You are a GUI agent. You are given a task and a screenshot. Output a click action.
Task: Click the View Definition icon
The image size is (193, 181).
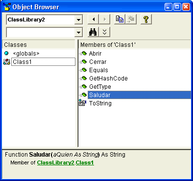131,20
